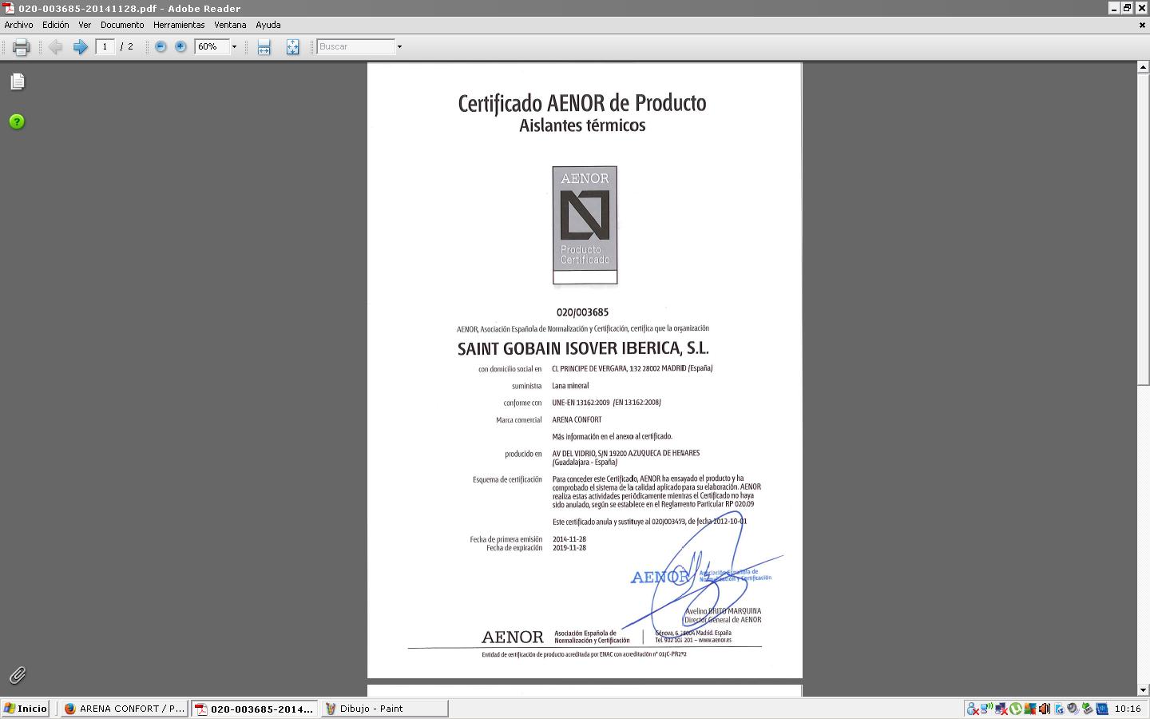1150x719 pixels.
Task: Click the page number input field
Action: (105, 46)
